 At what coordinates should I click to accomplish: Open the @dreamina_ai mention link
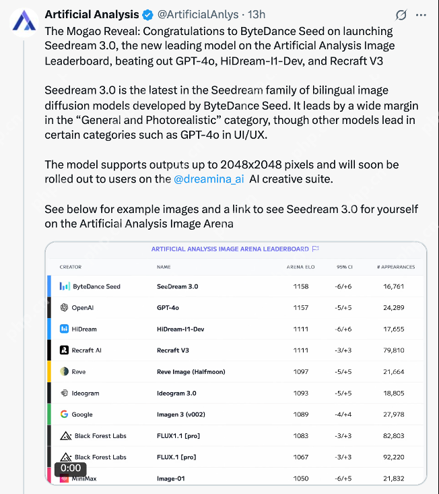[x=209, y=179]
